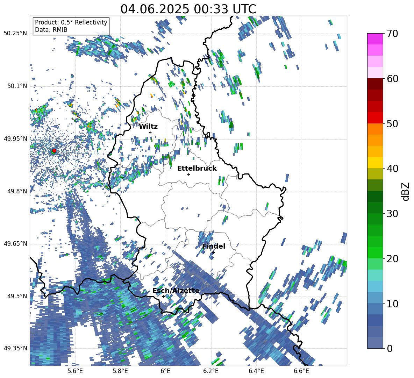Click the 50.1°N latitude label
Image resolution: width=414 pixels, height=378 pixels.
[x=17, y=86]
